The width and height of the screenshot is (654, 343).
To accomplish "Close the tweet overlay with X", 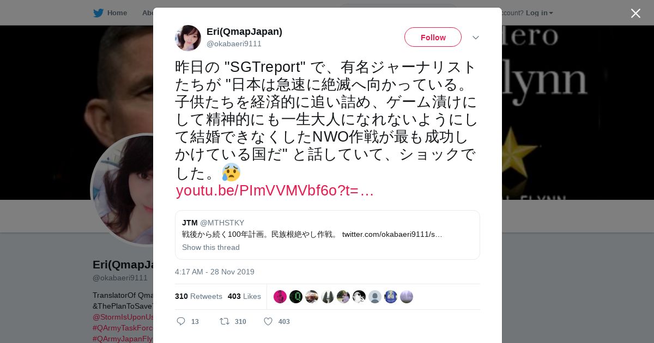I will coord(635,13).
